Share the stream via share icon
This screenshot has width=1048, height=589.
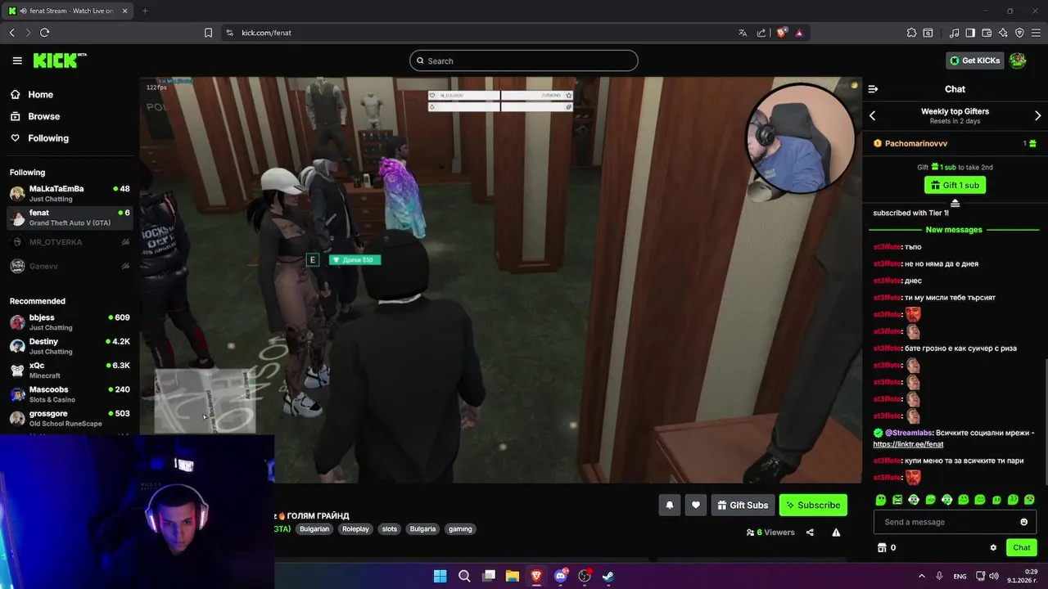pos(810,533)
